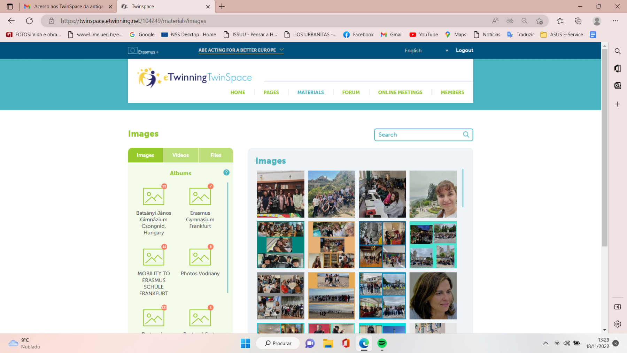Open the Edge sidebar search icon
This screenshot has height=353, width=627.
click(x=618, y=51)
